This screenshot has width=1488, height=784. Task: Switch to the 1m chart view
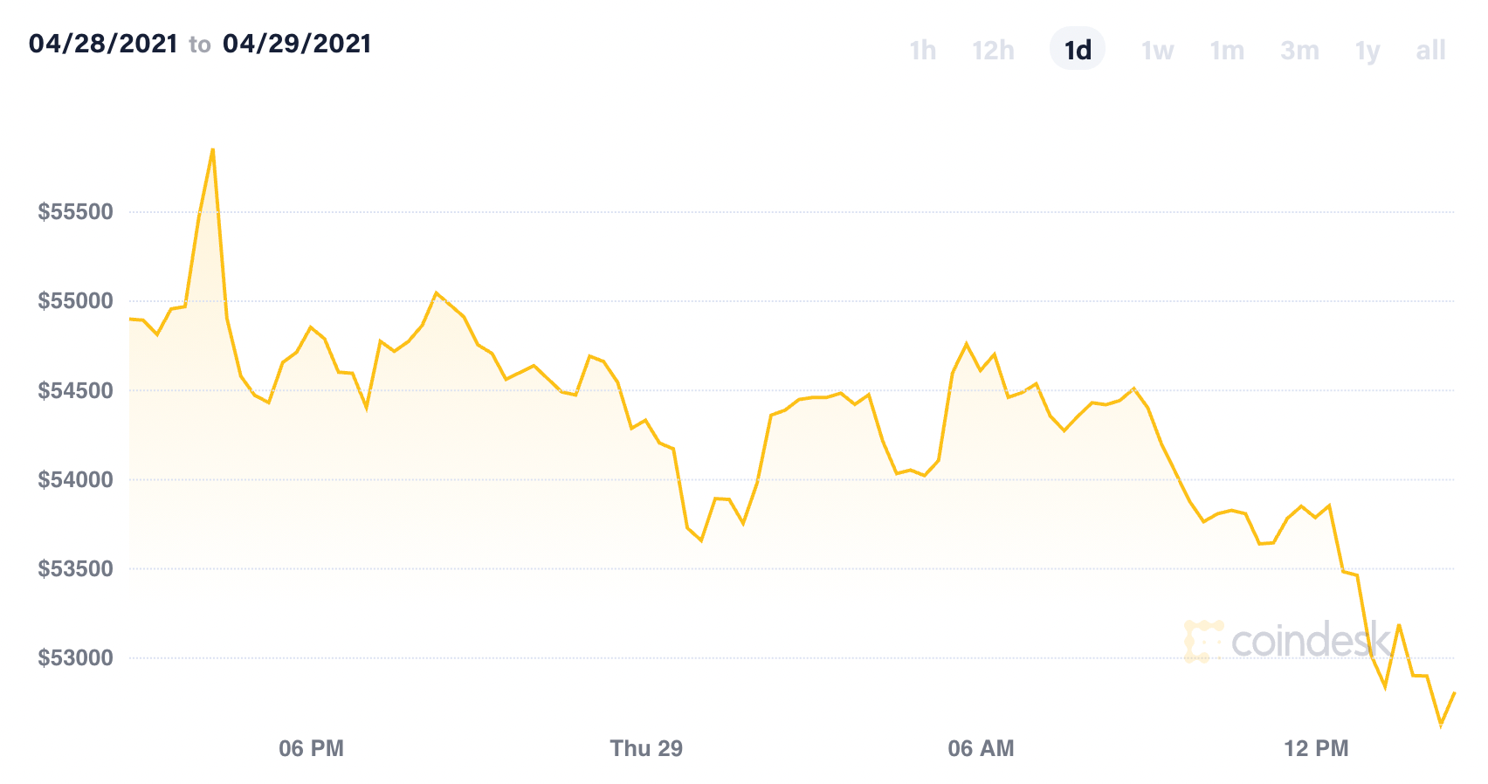(x=1226, y=50)
